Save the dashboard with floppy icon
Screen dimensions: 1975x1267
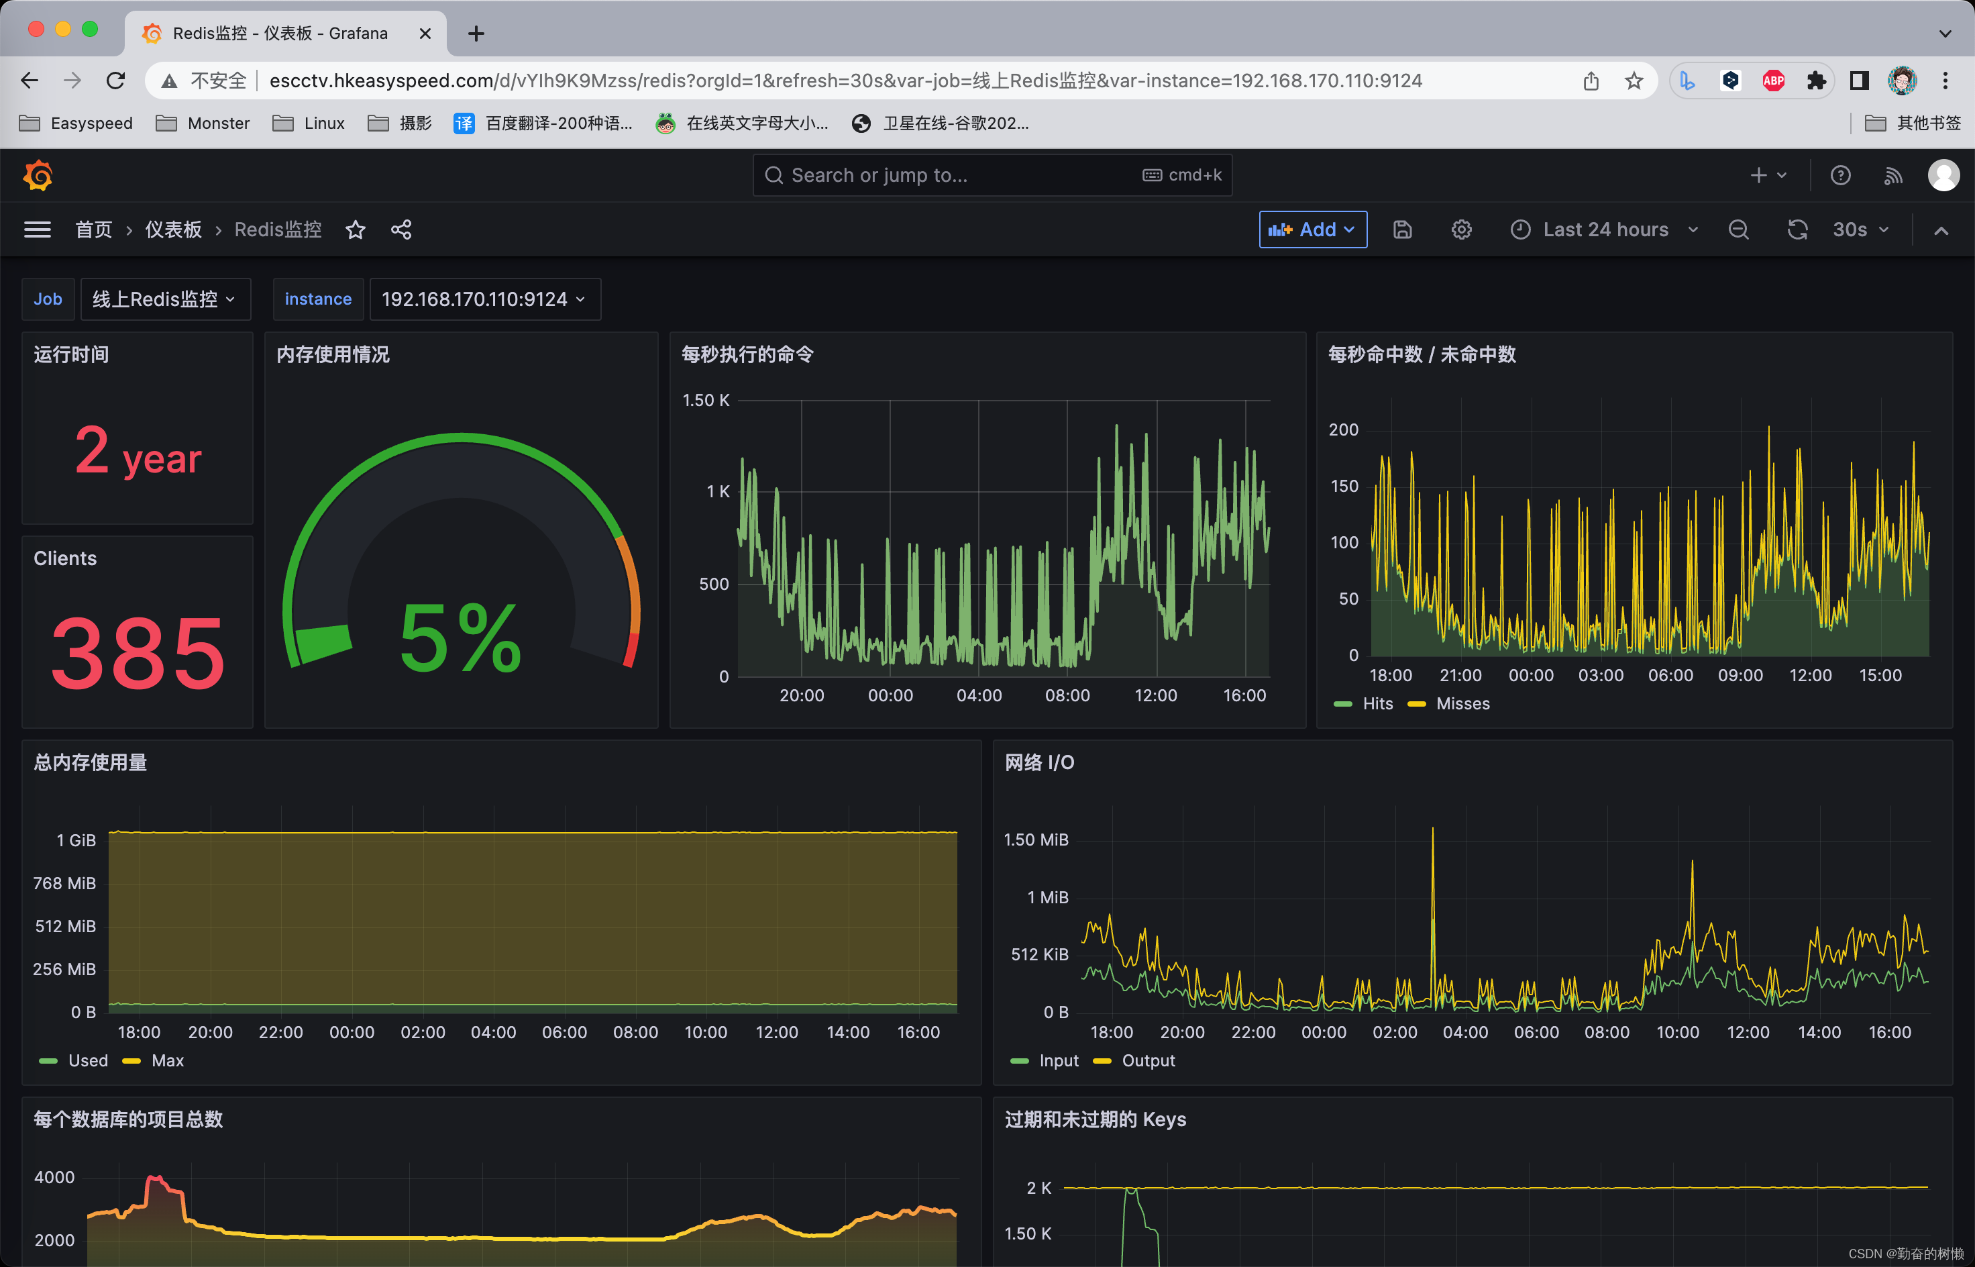(1403, 230)
